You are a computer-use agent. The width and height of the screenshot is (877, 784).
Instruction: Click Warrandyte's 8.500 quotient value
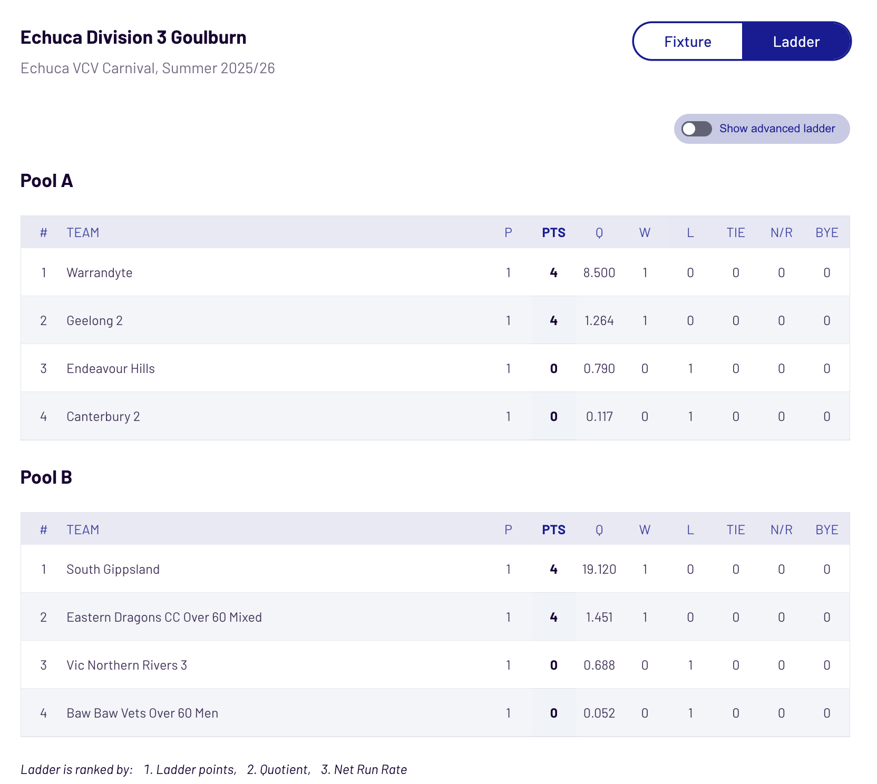click(599, 272)
